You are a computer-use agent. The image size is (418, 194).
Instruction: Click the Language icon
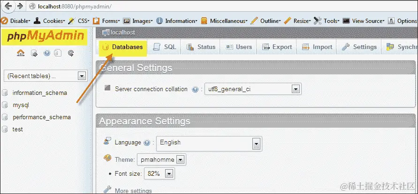pyautogui.click(x=107, y=141)
